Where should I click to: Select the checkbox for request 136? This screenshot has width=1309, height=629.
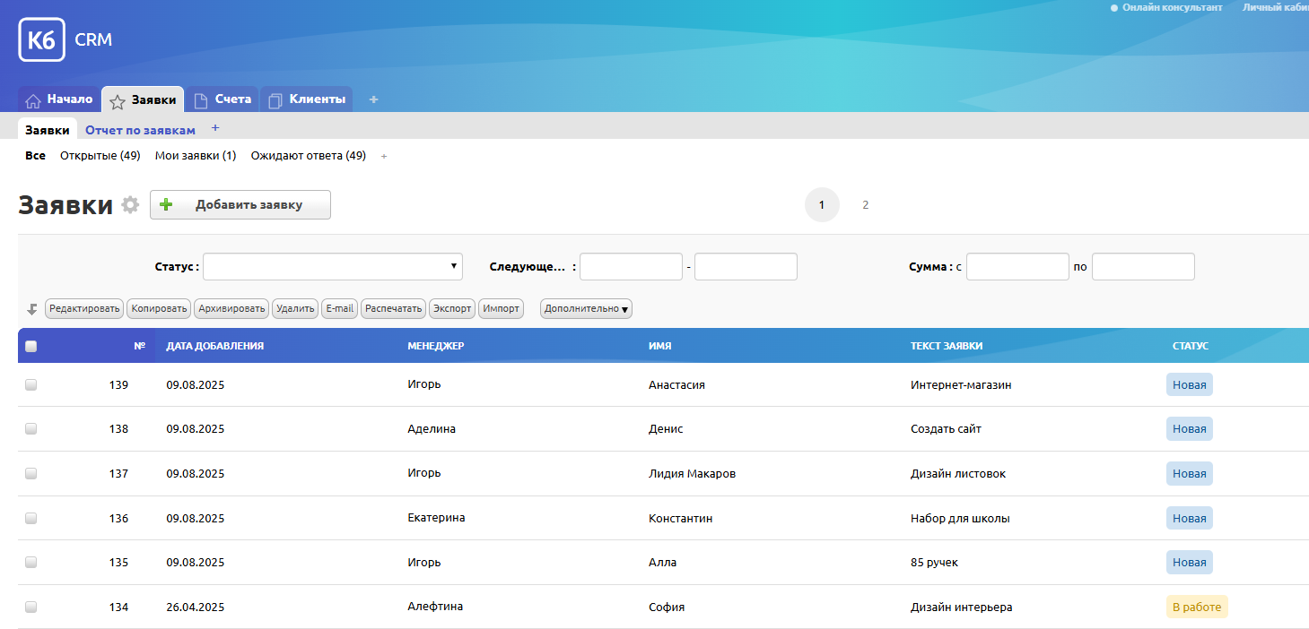click(x=31, y=518)
